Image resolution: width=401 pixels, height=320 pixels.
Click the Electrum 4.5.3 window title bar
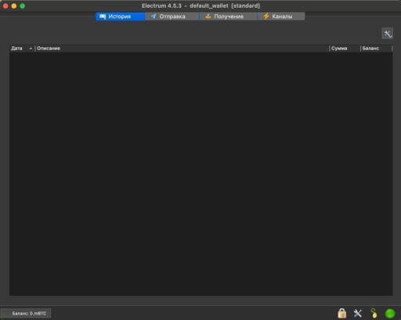200,5
